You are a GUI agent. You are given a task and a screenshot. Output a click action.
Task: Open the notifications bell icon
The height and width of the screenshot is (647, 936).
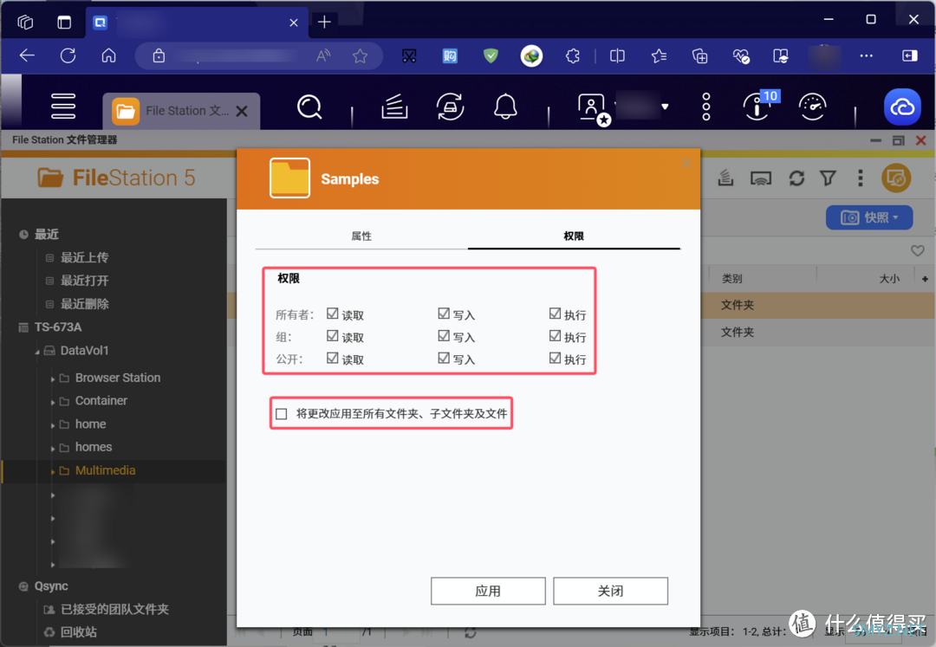point(505,107)
